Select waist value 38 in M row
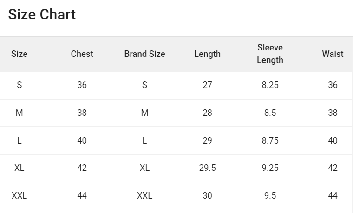Viewport: 353px width, 213px height. coord(333,113)
